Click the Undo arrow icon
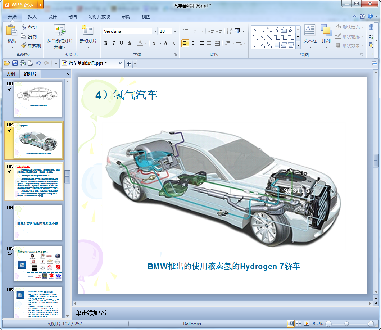 [38, 63]
